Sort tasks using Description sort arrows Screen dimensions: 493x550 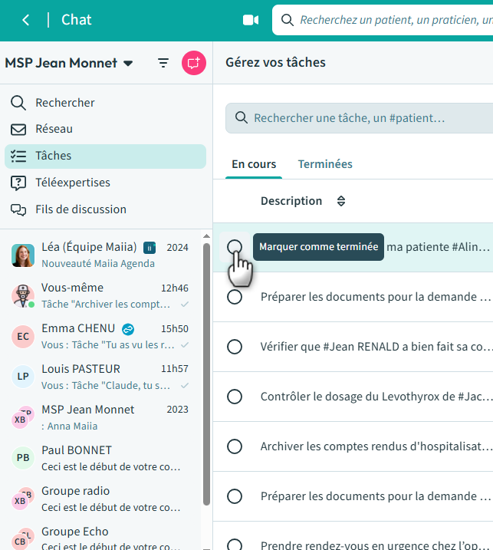(x=341, y=201)
